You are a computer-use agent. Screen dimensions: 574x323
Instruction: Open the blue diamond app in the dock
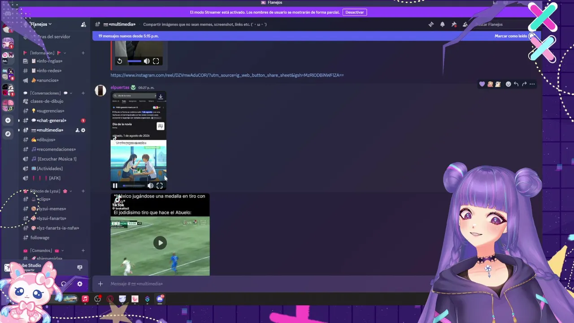pos(147,299)
